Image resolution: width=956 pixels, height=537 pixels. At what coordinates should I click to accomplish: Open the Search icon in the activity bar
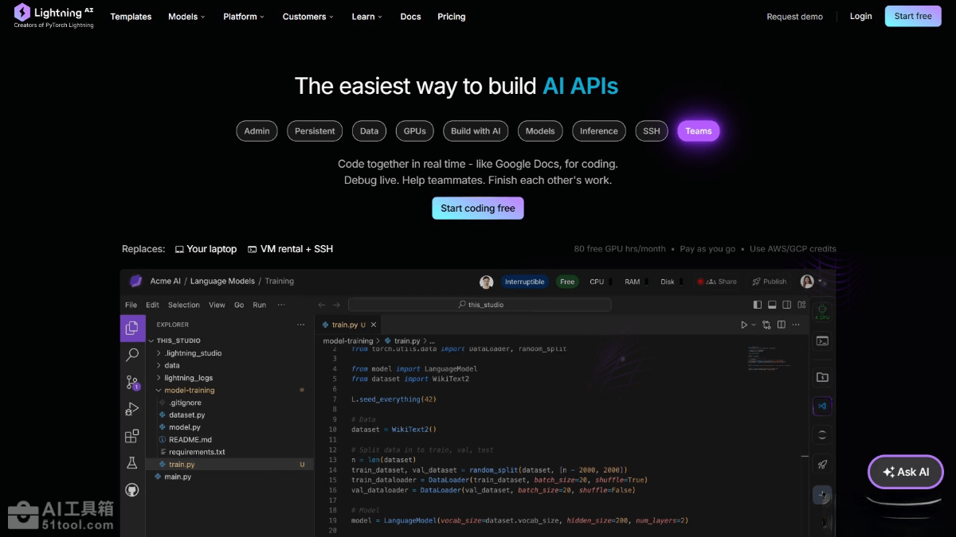[132, 356]
